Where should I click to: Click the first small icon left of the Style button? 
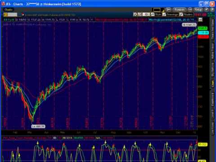click(135, 14)
